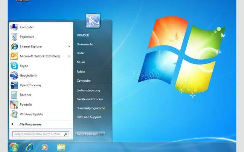This screenshot has height=152, width=244.
Task: Open Internet Explorer from the taskbar
Action: click(29, 147)
